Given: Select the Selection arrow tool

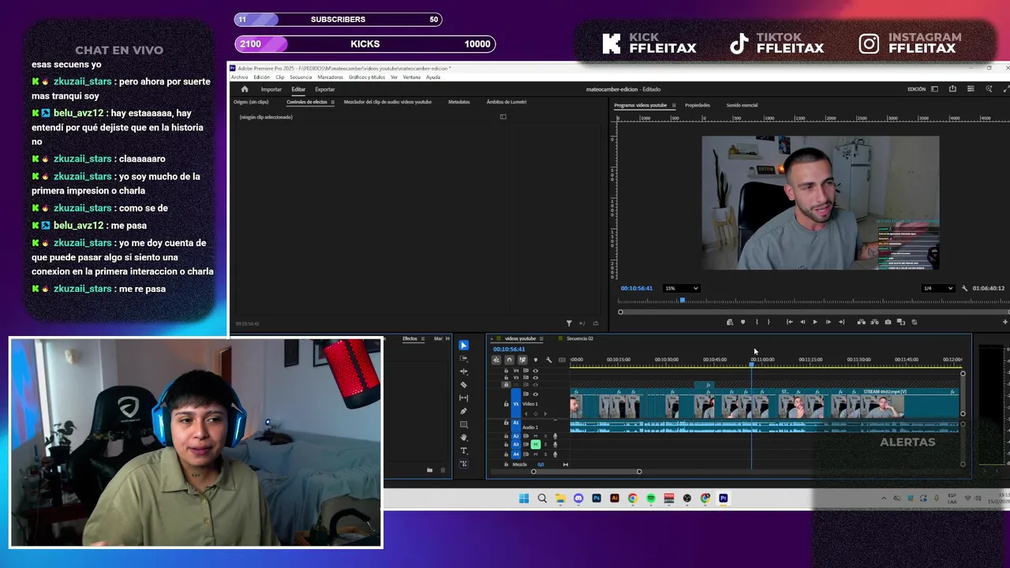Looking at the screenshot, I should [464, 345].
